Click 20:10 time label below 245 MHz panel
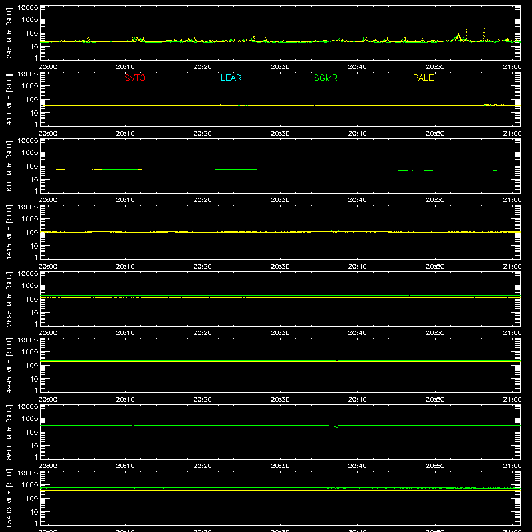The width and height of the screenshot is (532, 532). (x=125, y=67)
